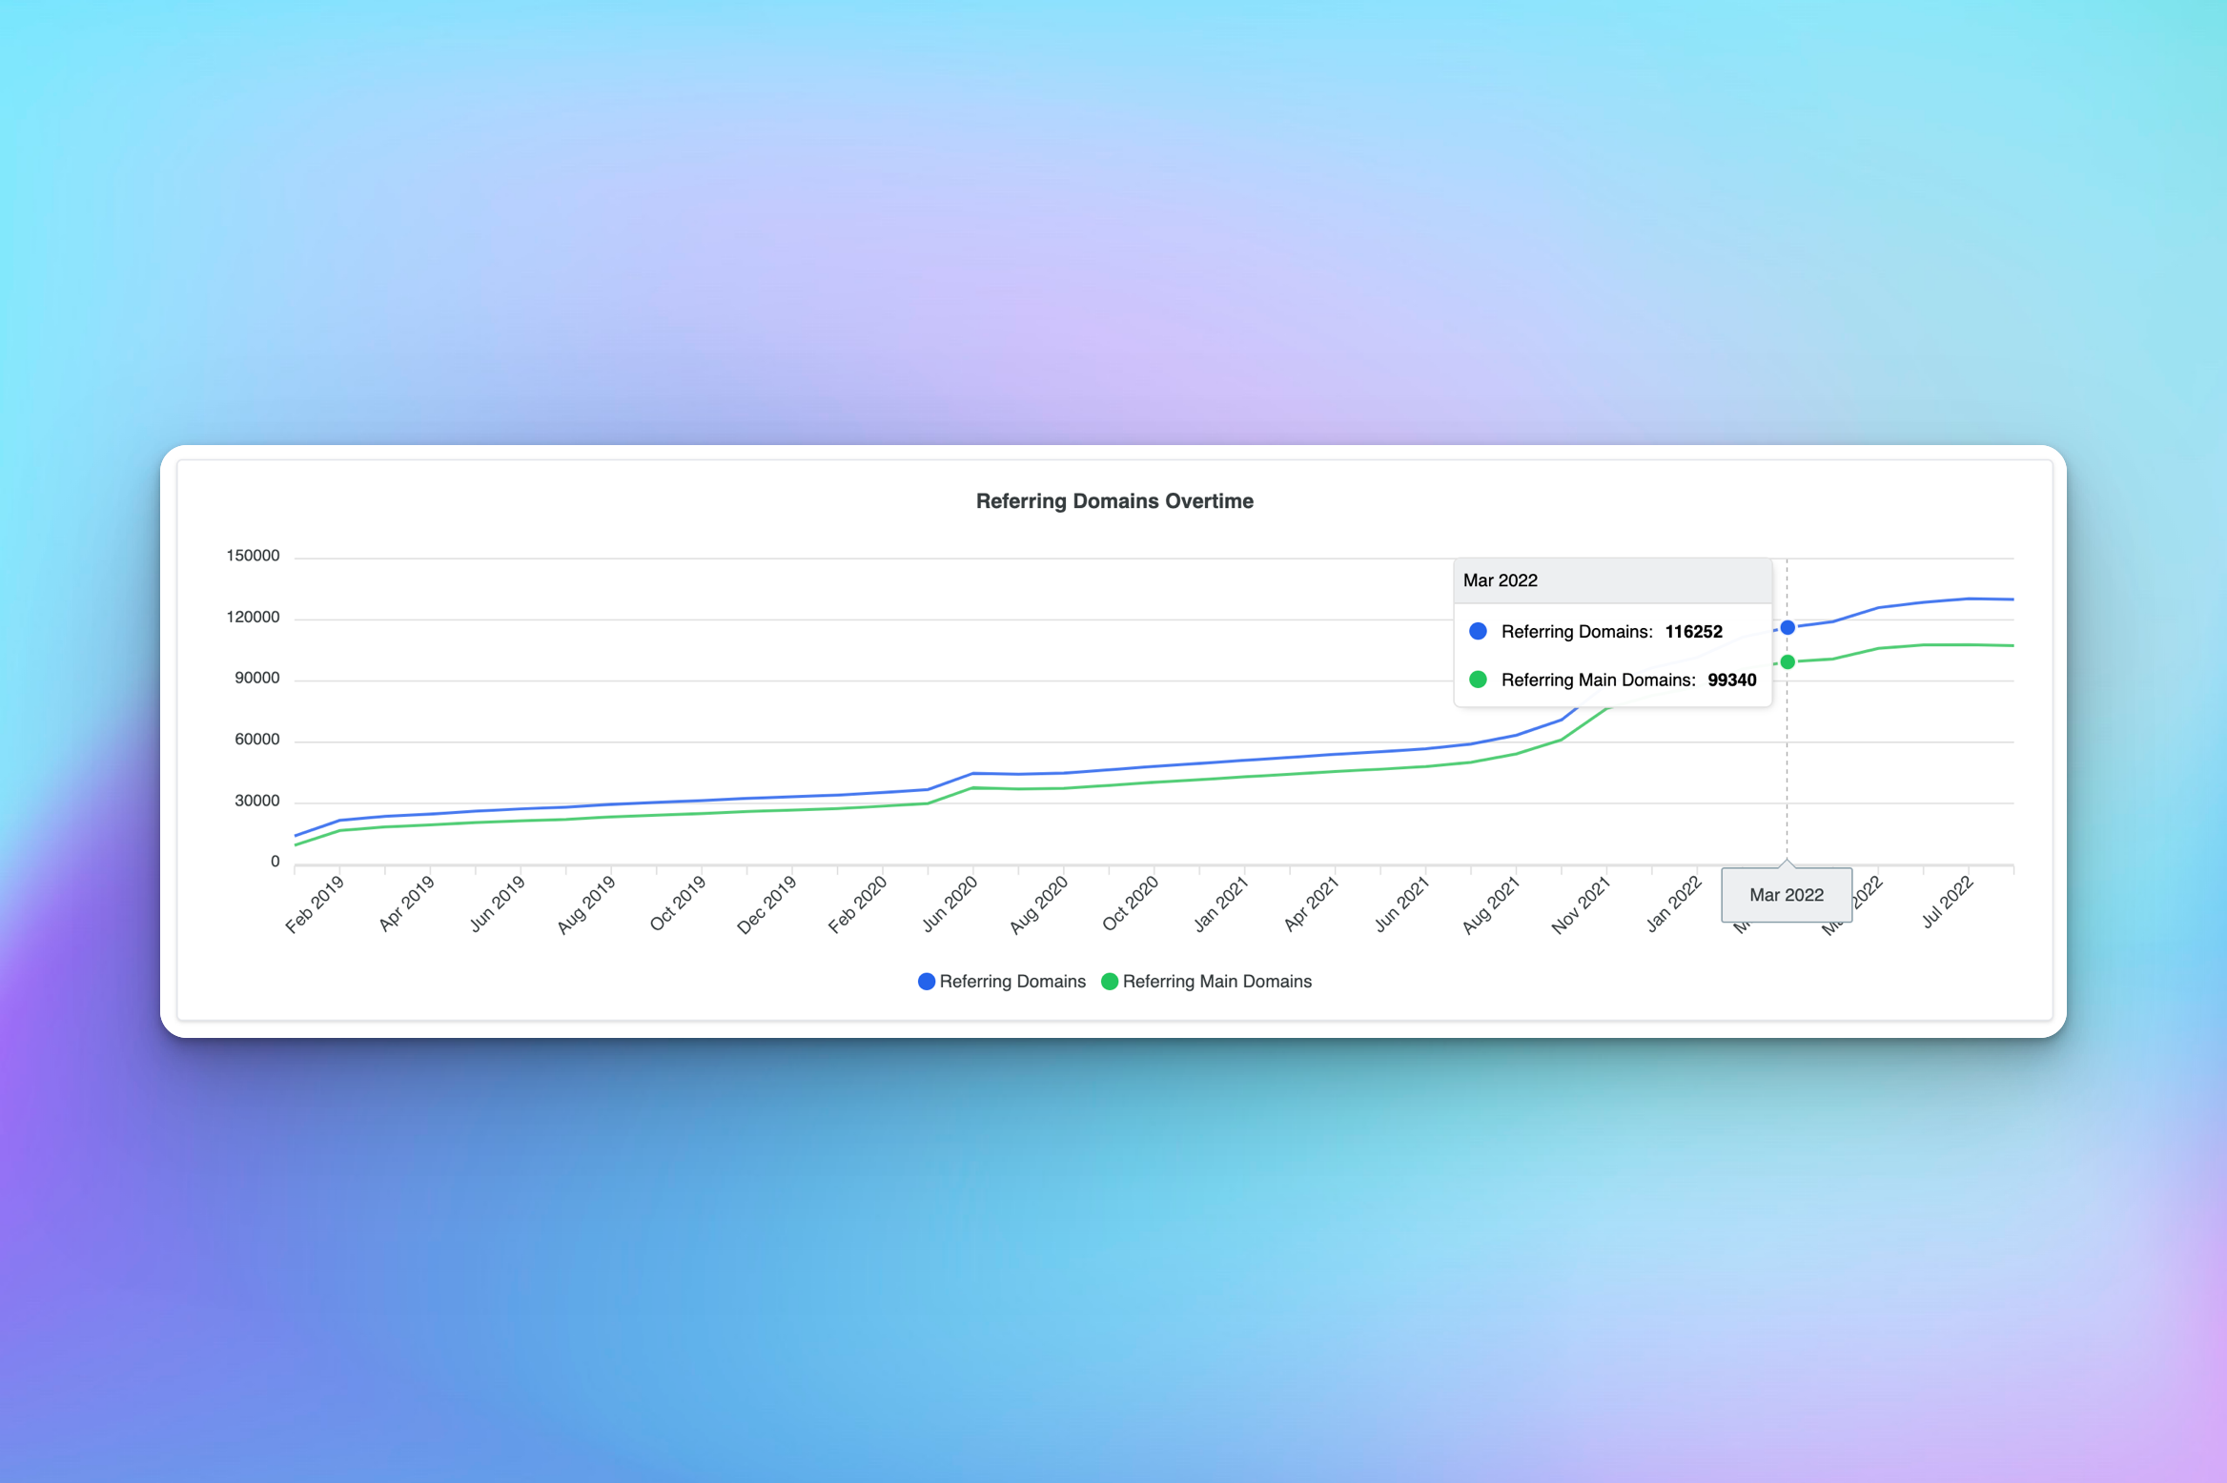Image resolution: width=2227 pixels, height=1483 pixels.
Task: Click the Jan 2022 axis label
Action: point(1675,903)
